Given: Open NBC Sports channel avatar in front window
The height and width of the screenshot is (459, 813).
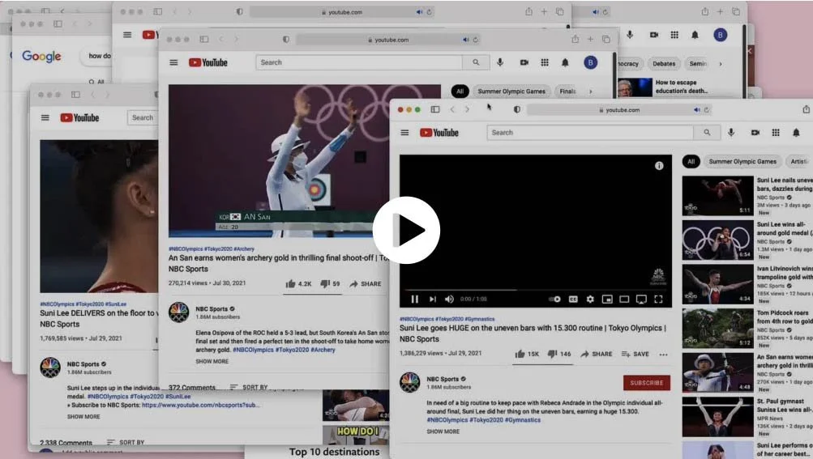Looking at the screenshot, I should click(x=409, y=382).
